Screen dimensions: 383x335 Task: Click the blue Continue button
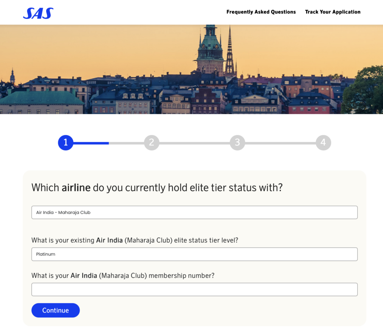click(x=55, y=310)
